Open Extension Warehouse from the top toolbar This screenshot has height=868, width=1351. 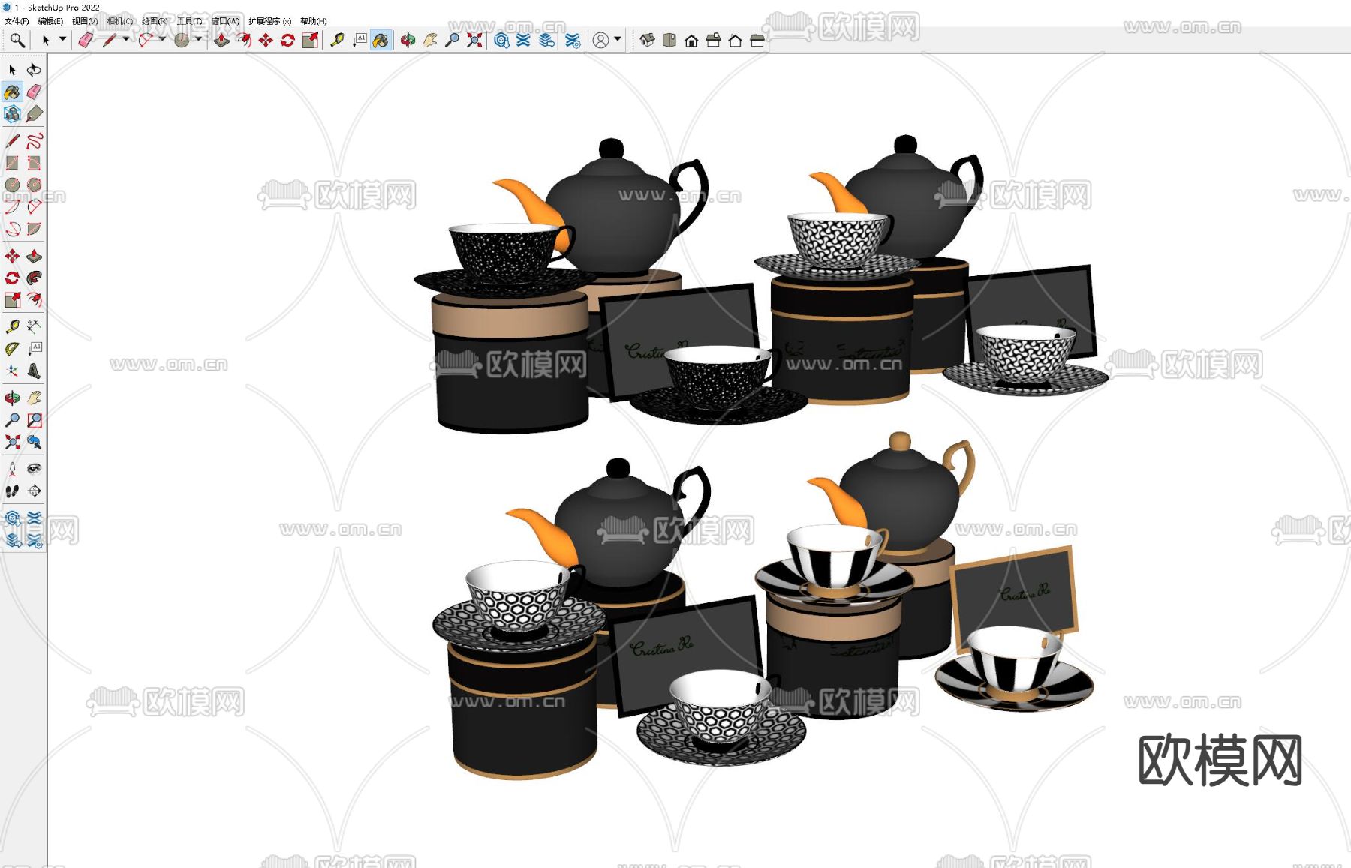pyautogui.click(x=523, y=41)
